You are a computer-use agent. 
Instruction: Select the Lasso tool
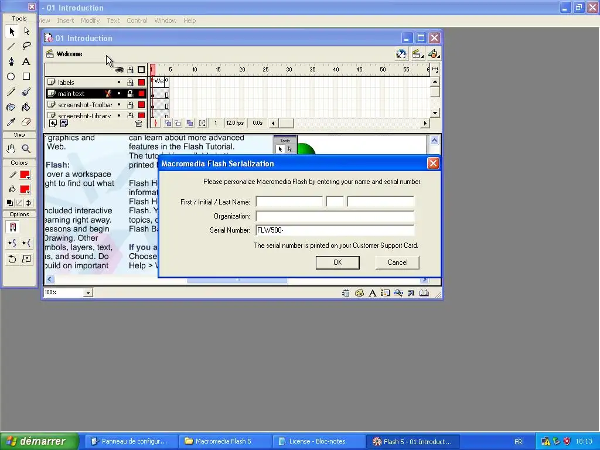pyautogui.click(x=26, y=46)
